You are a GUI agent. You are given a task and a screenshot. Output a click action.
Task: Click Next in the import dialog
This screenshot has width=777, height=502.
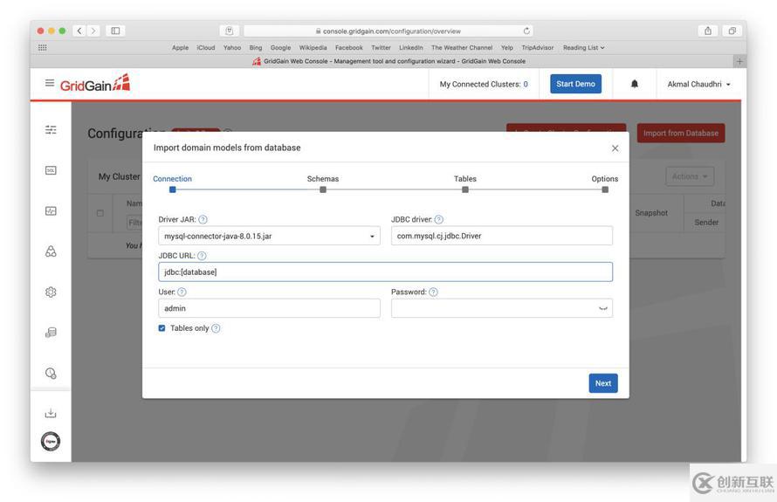603,383
